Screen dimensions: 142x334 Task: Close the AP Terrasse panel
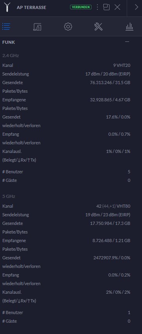point(117,7)
